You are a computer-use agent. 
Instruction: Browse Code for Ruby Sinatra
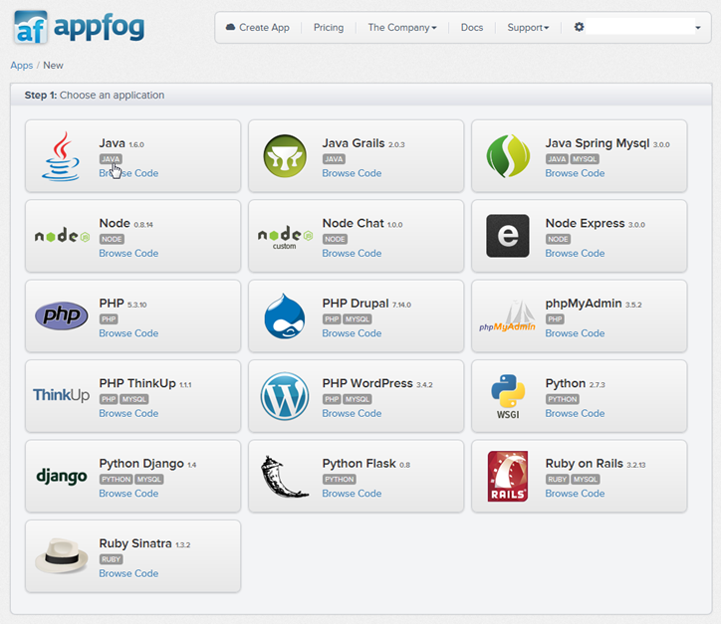click(128, 573)
